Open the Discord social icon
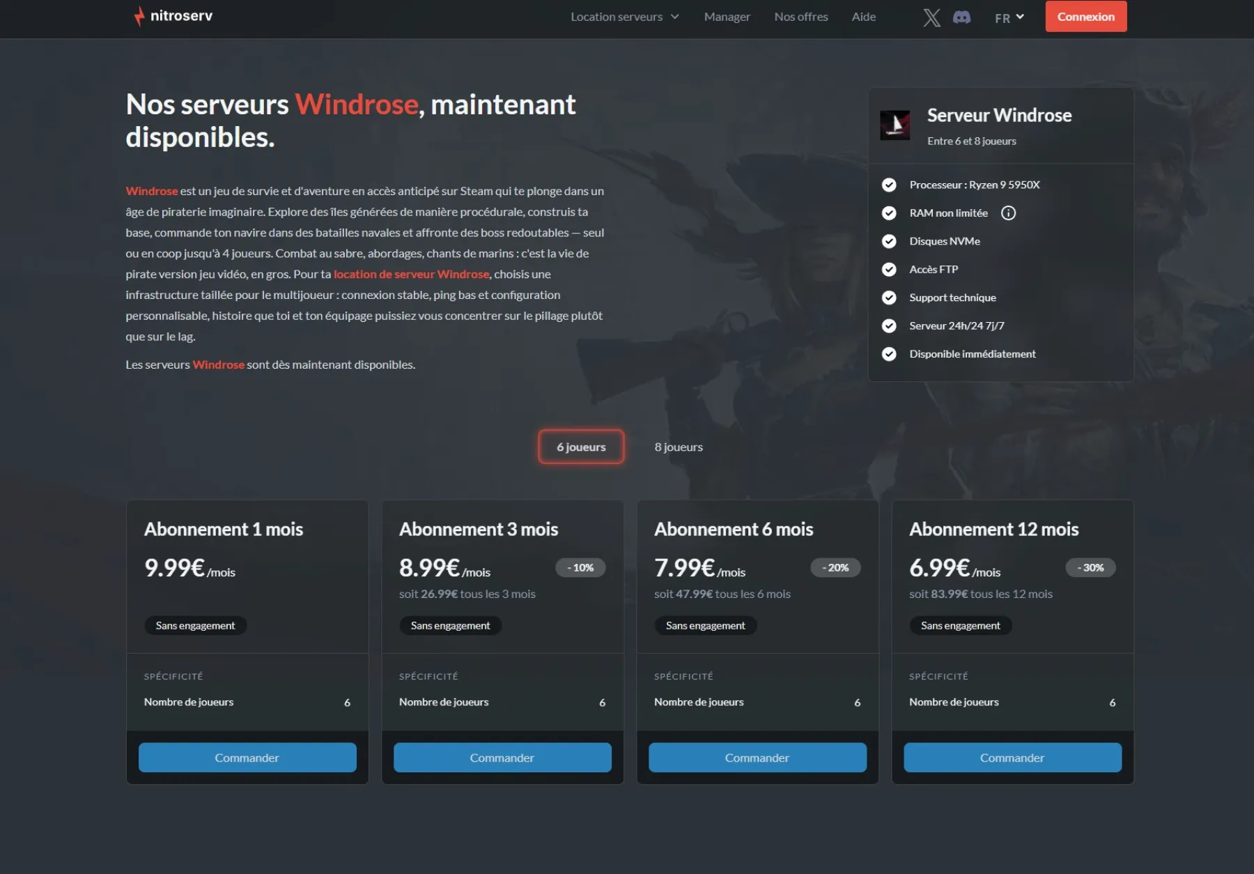 click(961, 17)
